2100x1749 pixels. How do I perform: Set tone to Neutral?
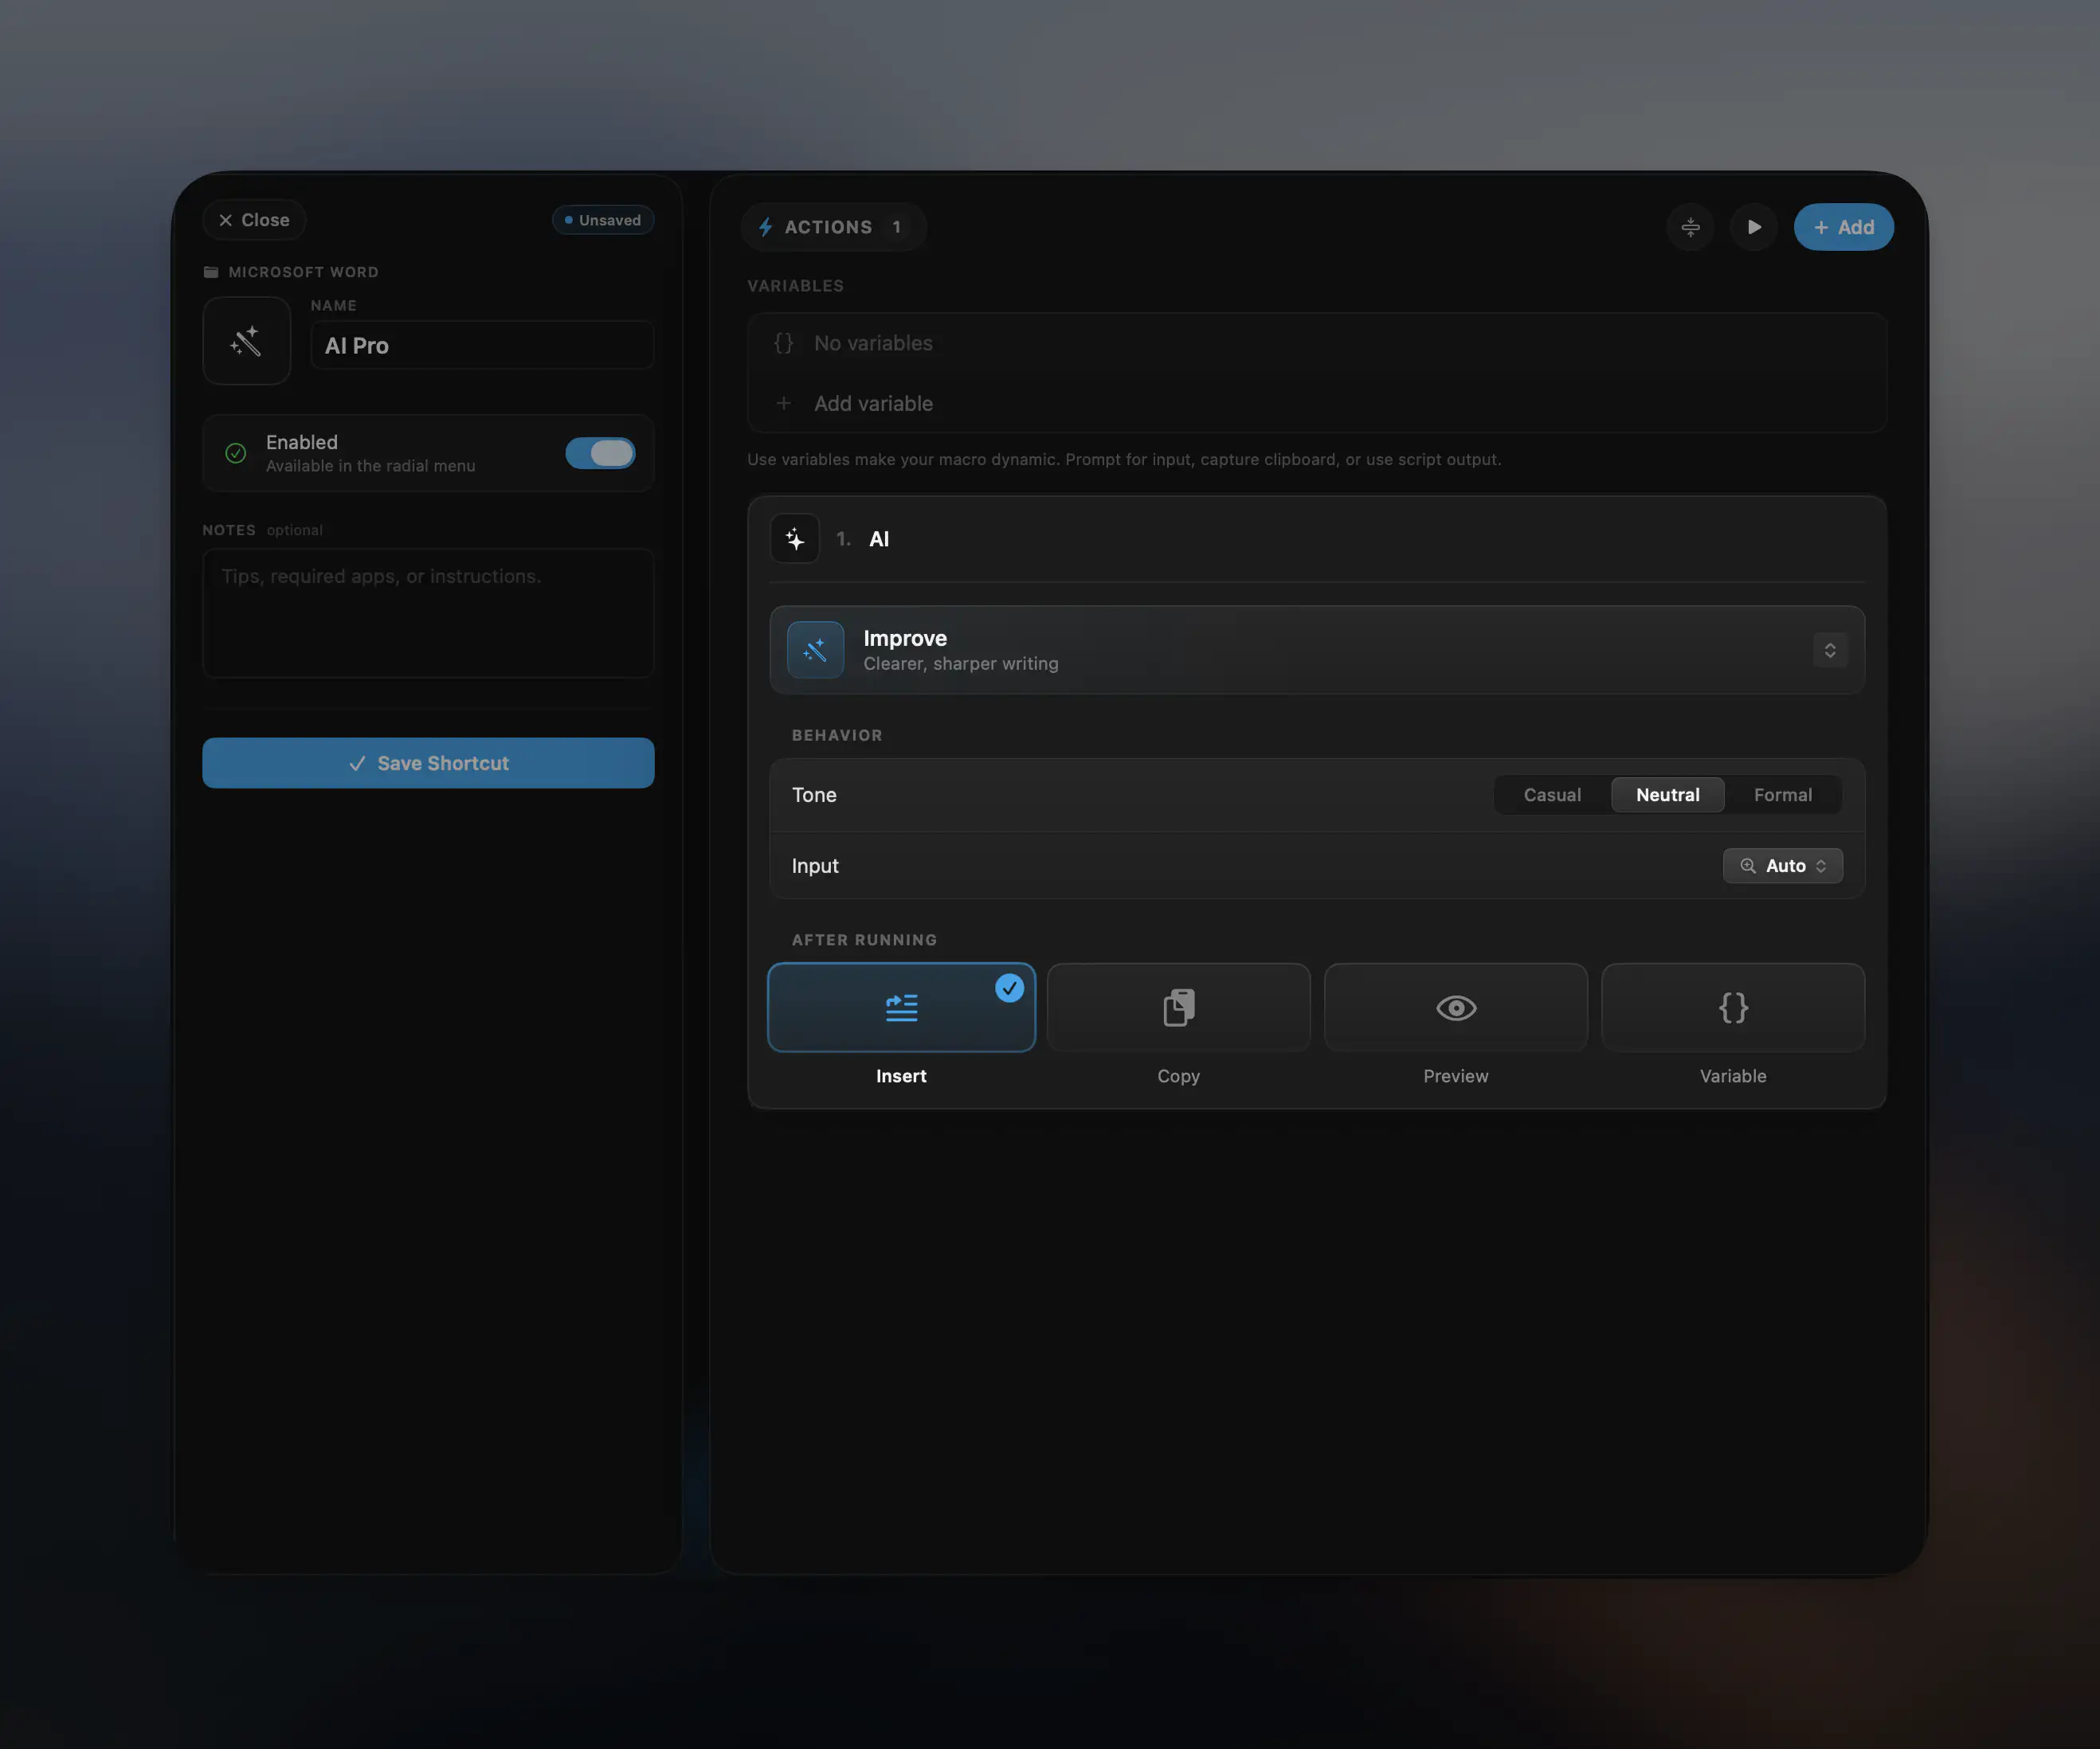1667,795
